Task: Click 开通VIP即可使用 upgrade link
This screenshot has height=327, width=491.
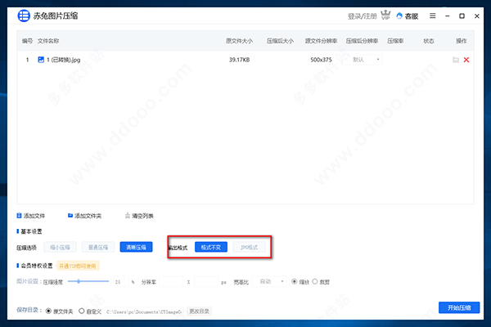Action: pyautogui.click(x=78, y=266)
